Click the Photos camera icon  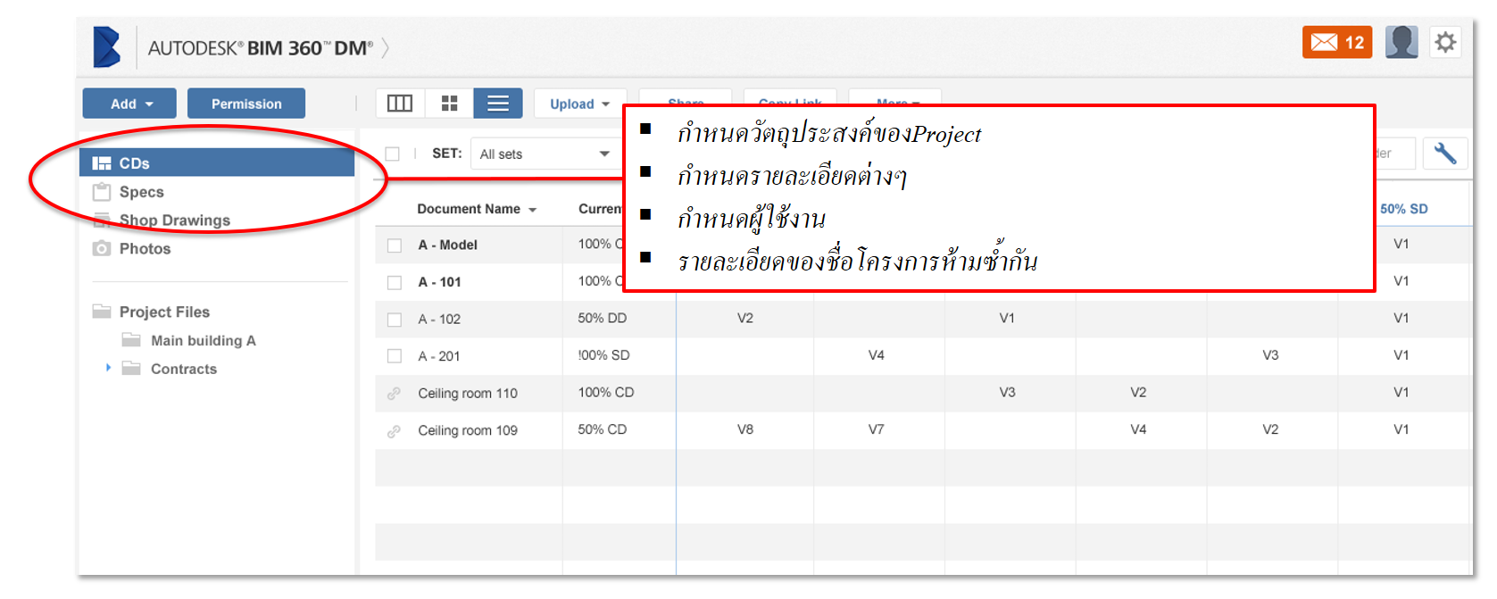point(102,248)
